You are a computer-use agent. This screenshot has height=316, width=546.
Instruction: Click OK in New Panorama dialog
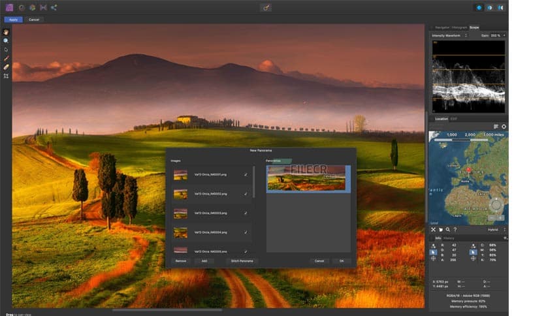pyautogui.click(x=342, y=261)
